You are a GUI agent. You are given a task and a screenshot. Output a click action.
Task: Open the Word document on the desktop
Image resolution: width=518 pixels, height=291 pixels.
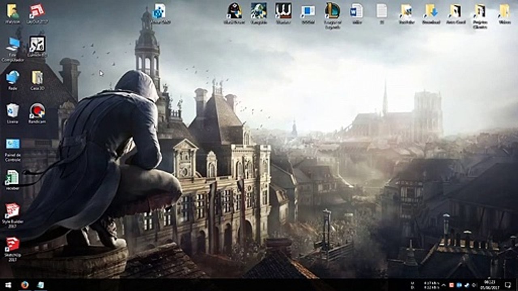[x=357, y=14]
